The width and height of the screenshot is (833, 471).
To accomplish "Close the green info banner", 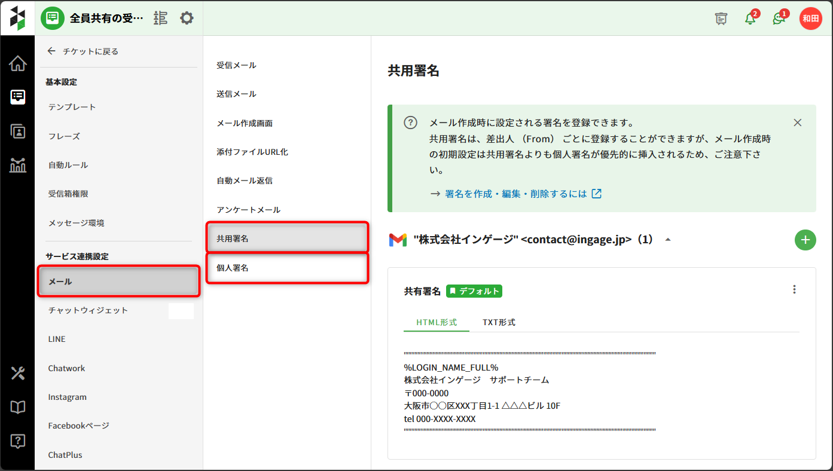I will point(797,123).
